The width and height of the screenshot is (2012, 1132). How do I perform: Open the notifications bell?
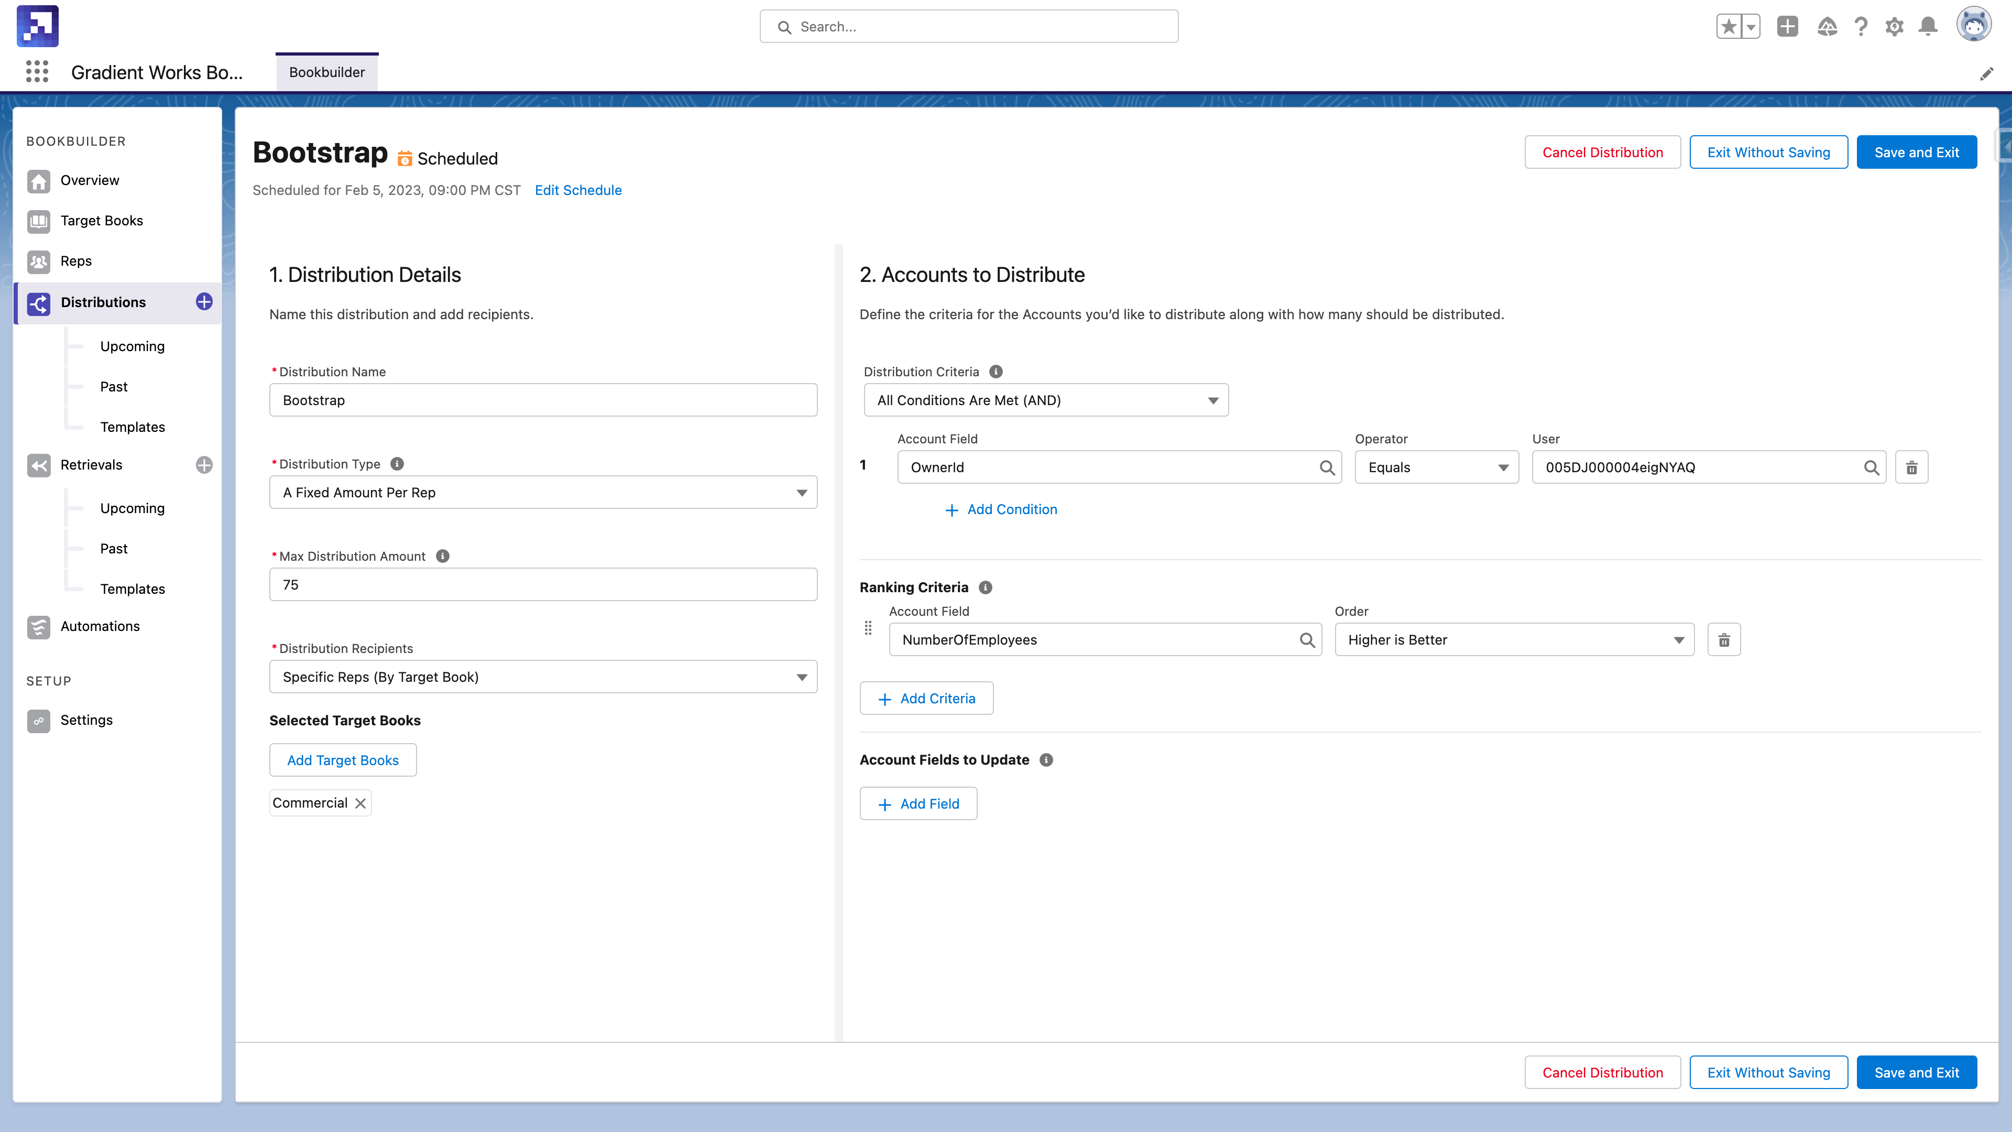pyautogui.click(x=1928, y=27)
